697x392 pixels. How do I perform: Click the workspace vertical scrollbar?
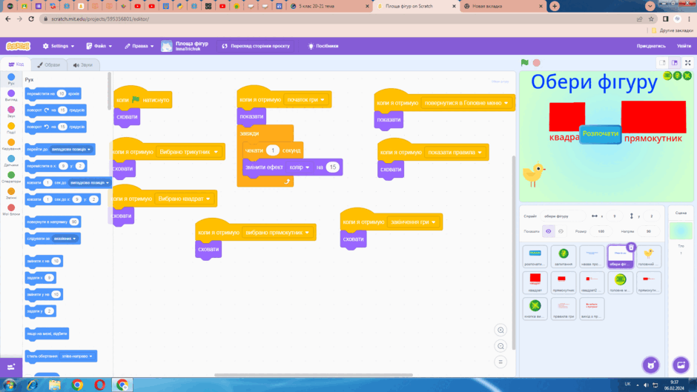click(514, 253)
